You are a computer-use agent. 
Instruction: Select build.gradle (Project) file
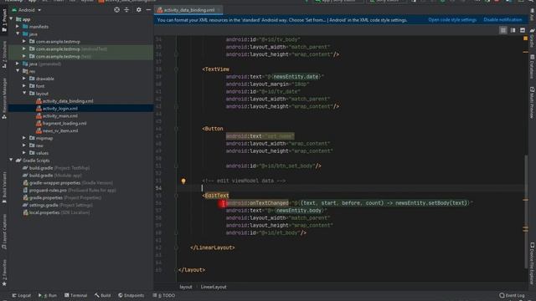56,168
